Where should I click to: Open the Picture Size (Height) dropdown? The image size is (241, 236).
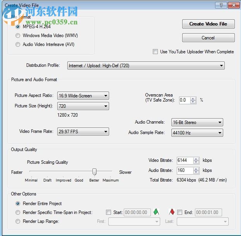83,106
